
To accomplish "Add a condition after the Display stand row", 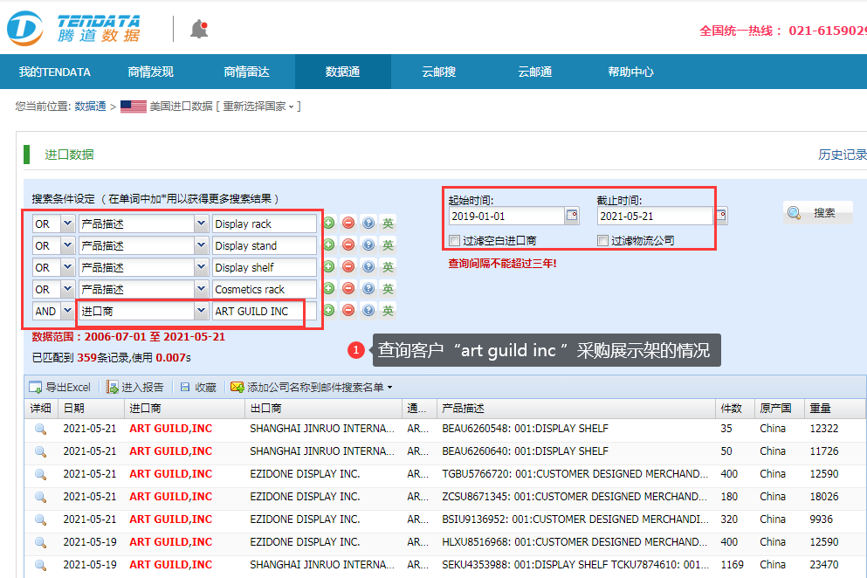I will coord(328,245).
